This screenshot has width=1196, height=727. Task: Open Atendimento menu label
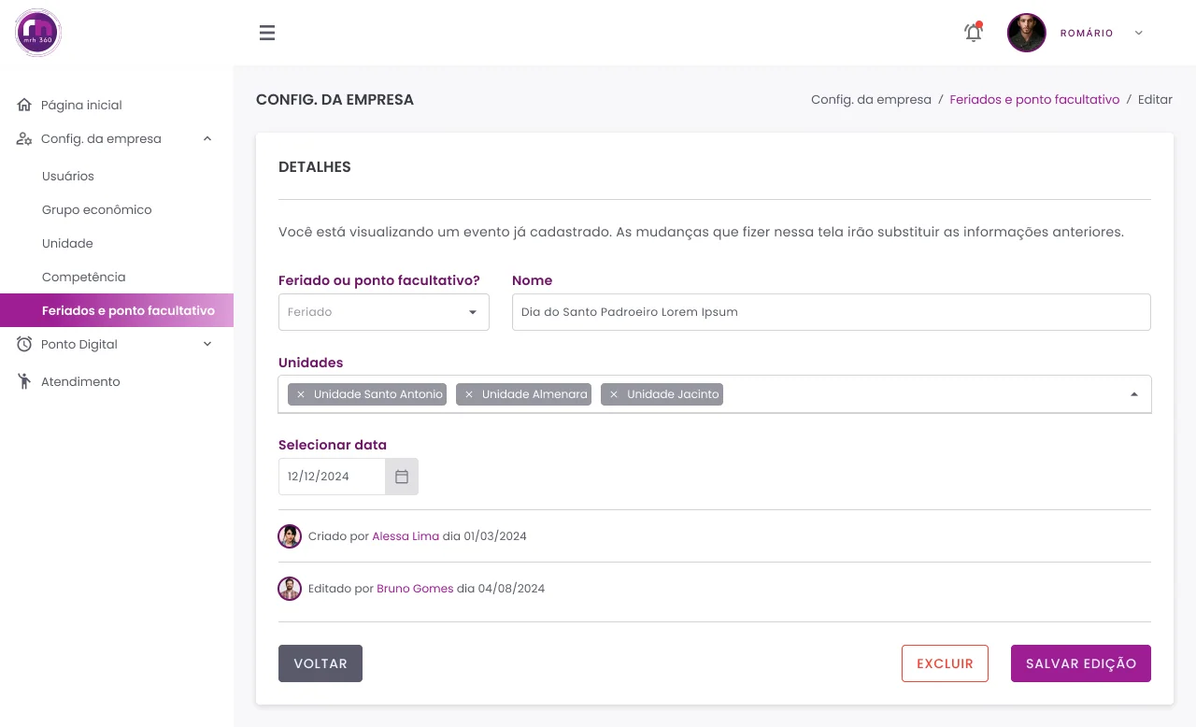coord(80,381)
